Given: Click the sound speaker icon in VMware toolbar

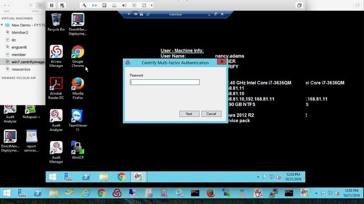Looking at the screenshot, I should pos(124,5).
